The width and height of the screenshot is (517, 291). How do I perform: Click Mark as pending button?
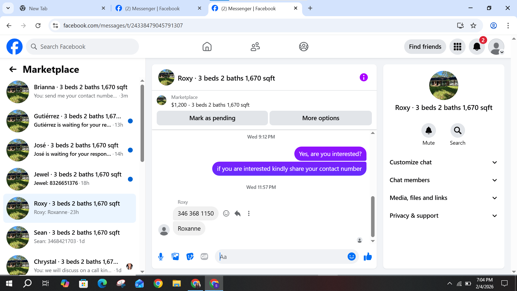tap(212, 118)
